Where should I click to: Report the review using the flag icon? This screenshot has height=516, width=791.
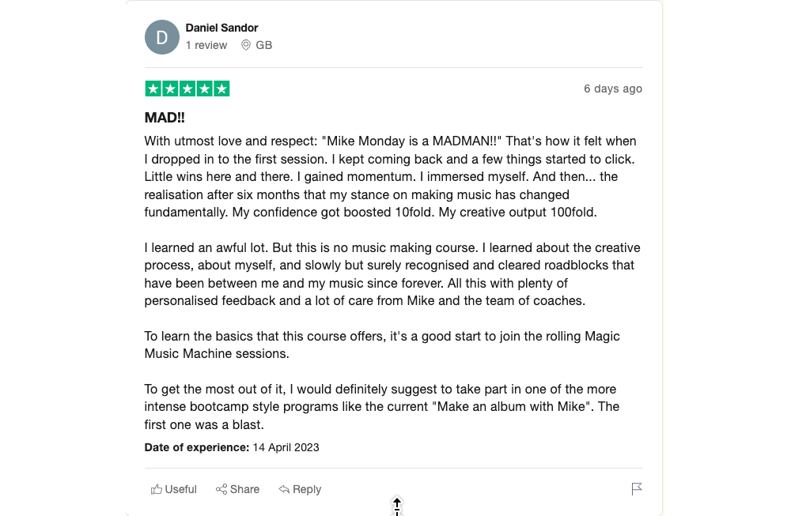point(637,489)
